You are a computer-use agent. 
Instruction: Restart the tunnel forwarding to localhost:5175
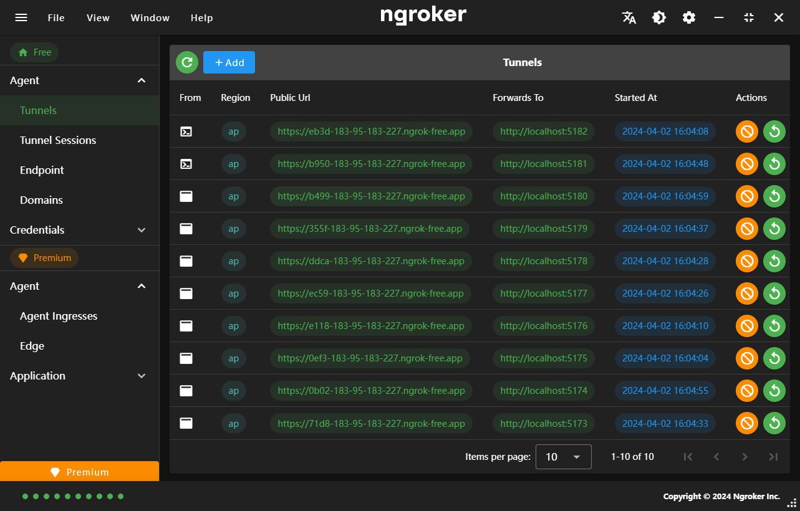[774, 358]
